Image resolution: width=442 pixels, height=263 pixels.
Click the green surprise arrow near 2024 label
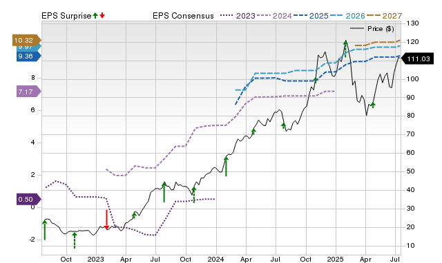[226, 167]
